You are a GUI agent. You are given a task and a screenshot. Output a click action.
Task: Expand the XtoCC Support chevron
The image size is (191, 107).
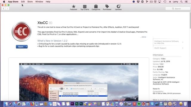tap(183, 48)
